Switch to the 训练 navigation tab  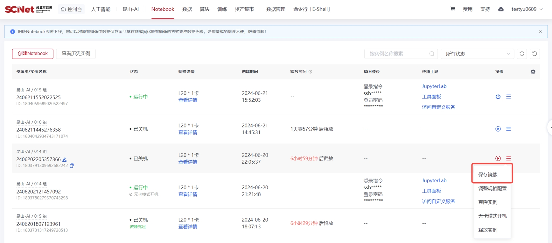coord(222,9)
